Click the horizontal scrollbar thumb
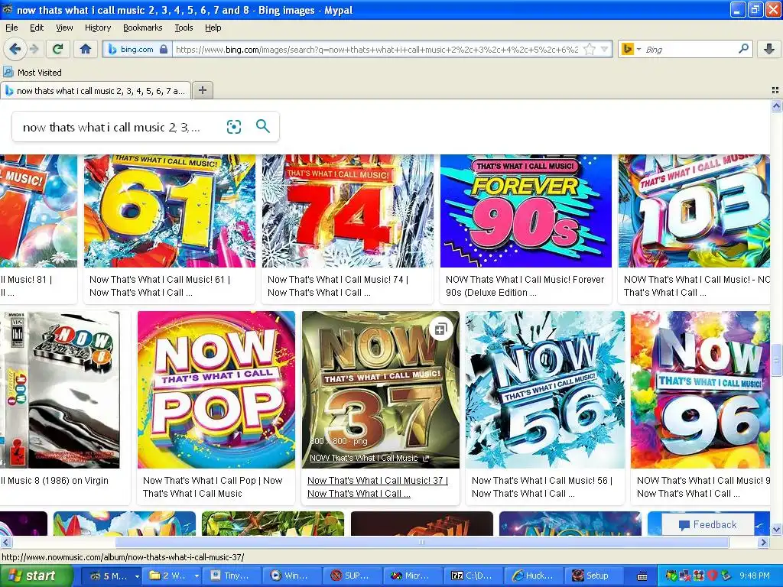 pos(422,542)
